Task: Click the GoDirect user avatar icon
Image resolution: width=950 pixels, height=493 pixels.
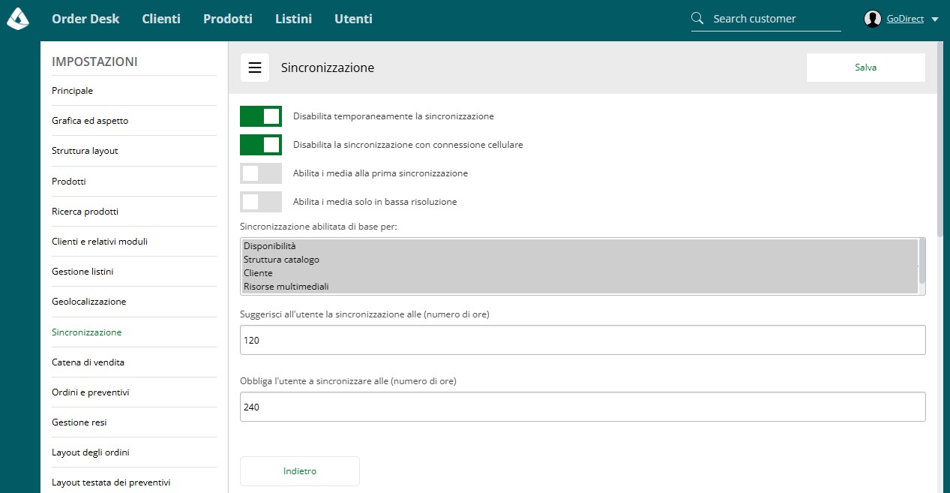Action: [873, 19]
